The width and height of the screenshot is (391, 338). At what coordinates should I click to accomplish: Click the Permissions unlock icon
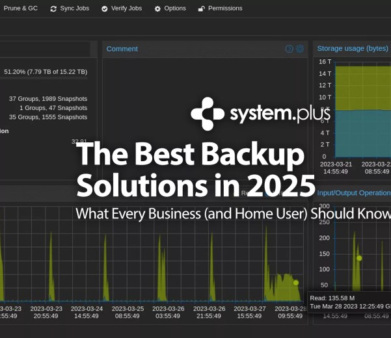coord(201,9)
